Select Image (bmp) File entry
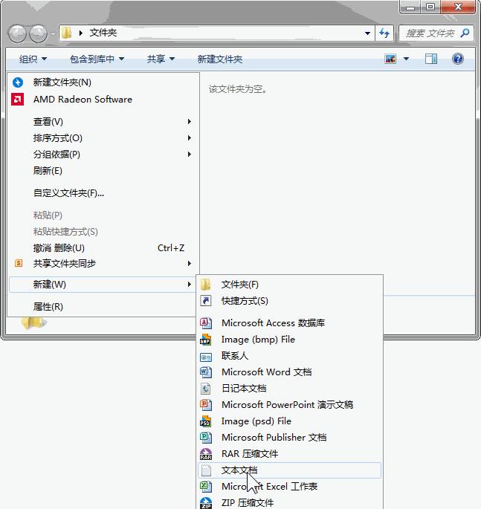This screenshot has width=481, height=509. [290, 340]
